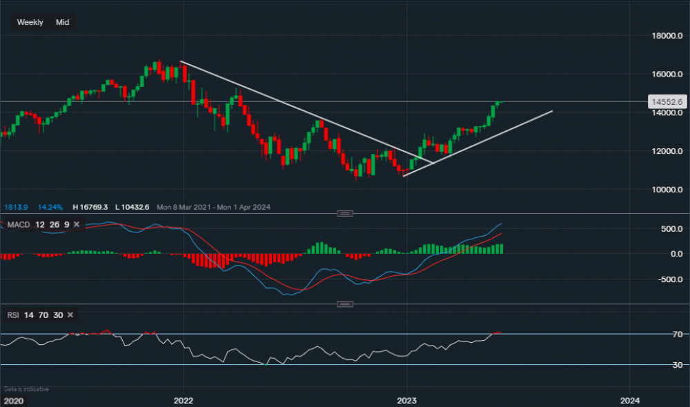Edit the RSI 14 70 30 parameters
This screenshot has width=690, height=407.
43,315
